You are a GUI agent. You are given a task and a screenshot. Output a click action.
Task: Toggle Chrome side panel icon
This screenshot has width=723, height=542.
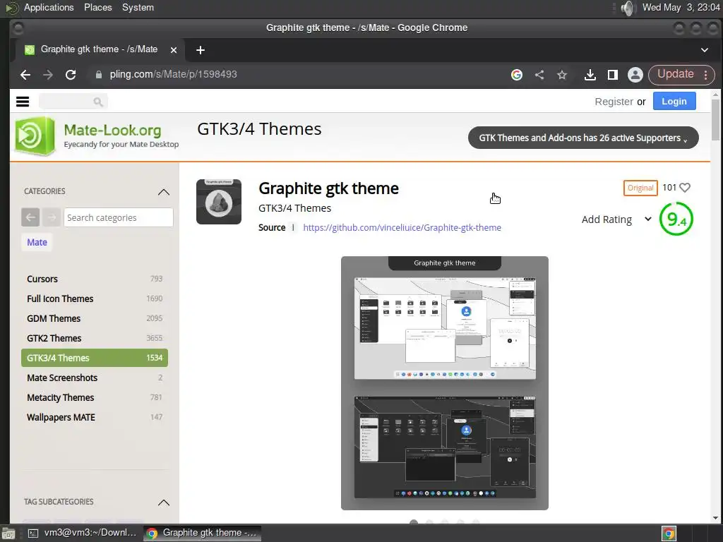coord(612,75)
